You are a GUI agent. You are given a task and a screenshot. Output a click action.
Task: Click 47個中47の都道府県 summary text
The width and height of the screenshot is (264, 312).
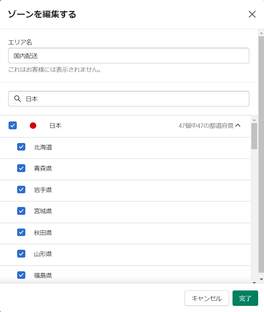pyautogui.click(x=206, y=126)
